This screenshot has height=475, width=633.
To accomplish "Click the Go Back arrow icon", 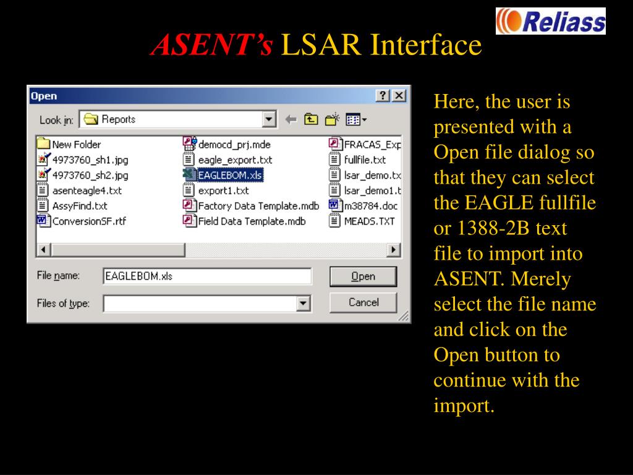I will click(291, 119).
